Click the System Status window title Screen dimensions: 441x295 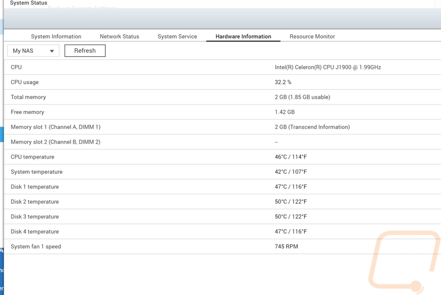coord(29,3)
